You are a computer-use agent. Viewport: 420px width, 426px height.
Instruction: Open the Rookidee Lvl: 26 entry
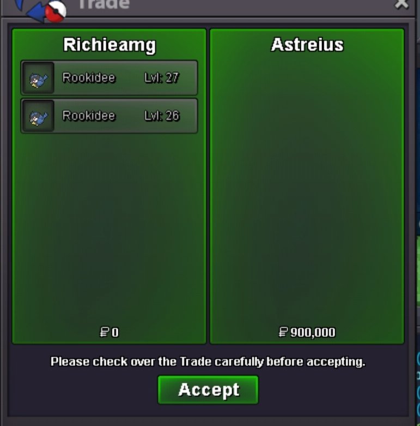coord(109,116)
